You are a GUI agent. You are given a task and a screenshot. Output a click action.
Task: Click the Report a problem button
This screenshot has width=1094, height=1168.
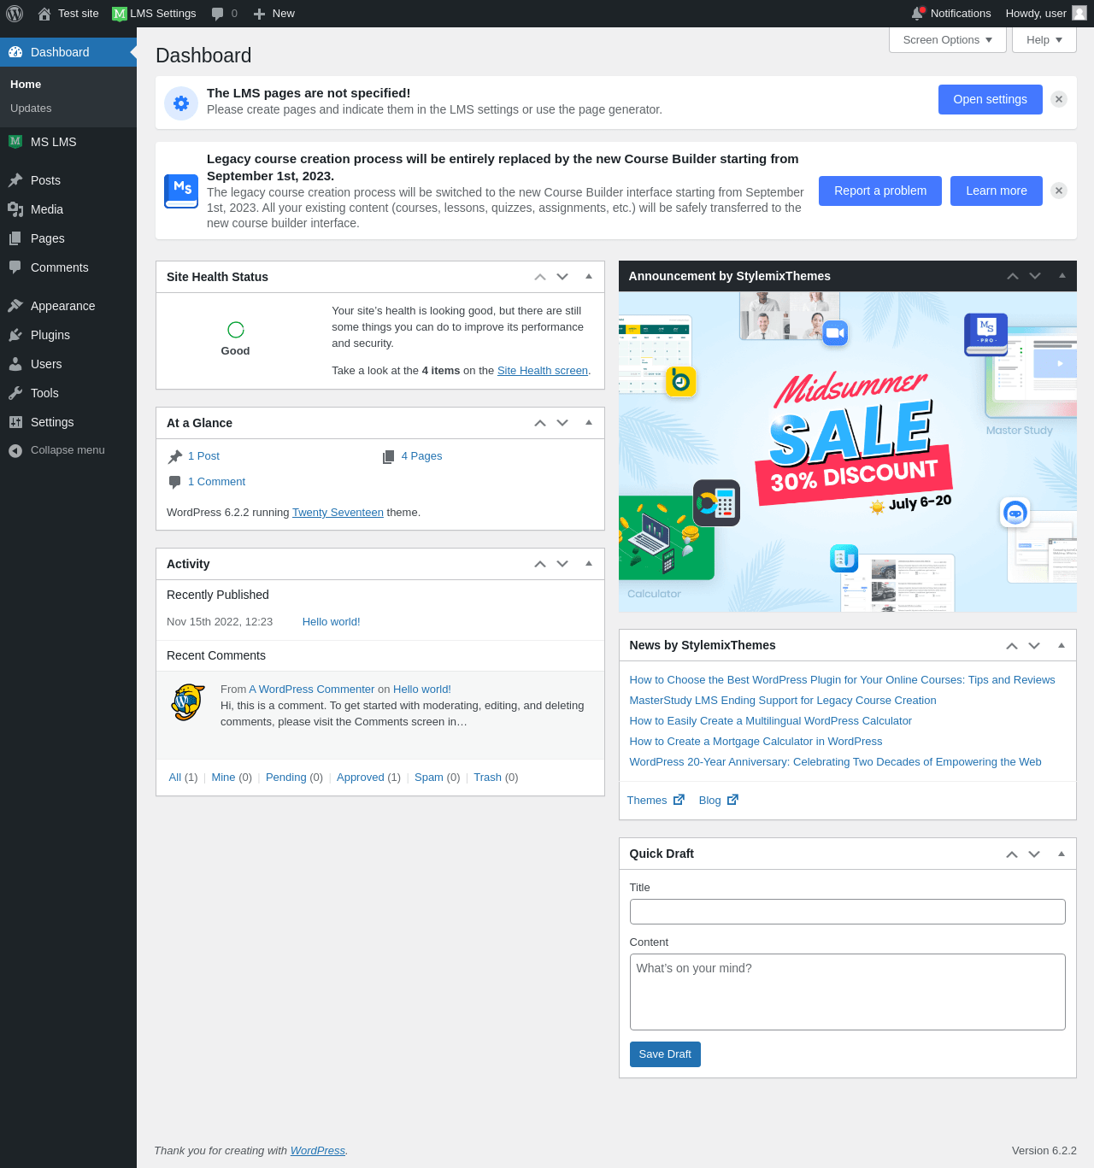[x=880, y=191]
